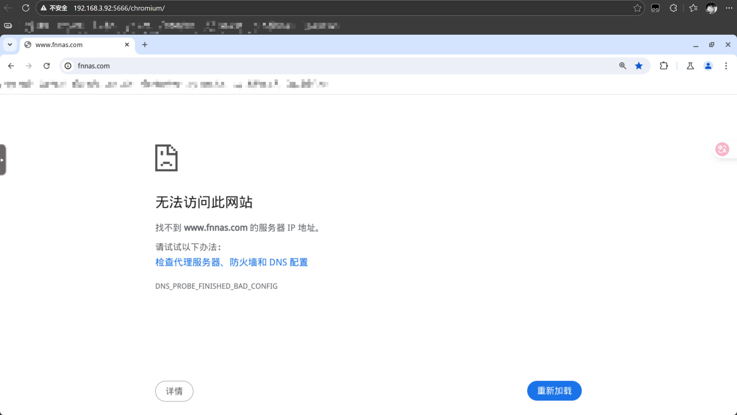This screenshot has height=415, width=737.
Task: Favorite this page with outer star
Action: pos(637,8)
